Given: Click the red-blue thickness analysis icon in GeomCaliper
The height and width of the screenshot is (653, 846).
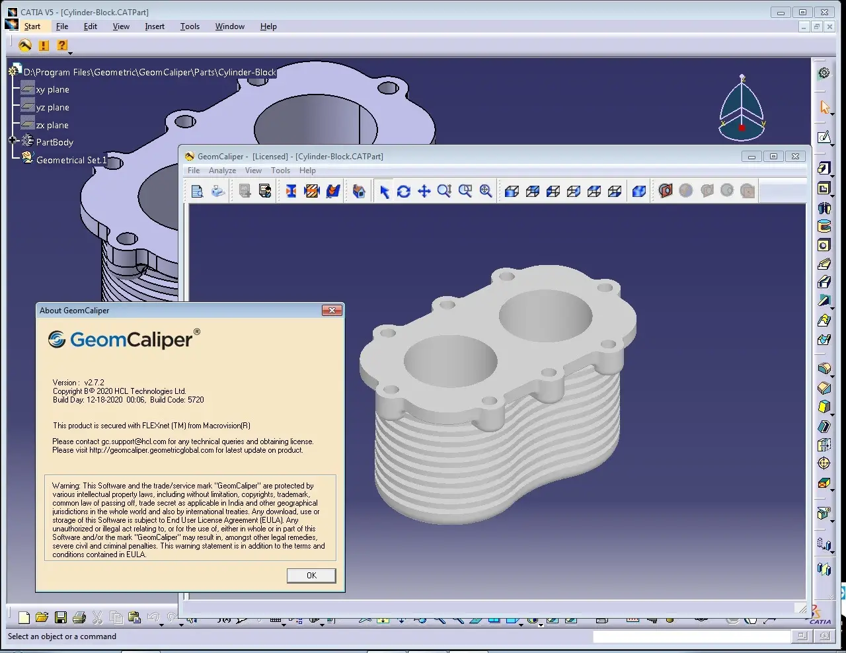Looking at the screenshot, I should click(x=291, y=191).
